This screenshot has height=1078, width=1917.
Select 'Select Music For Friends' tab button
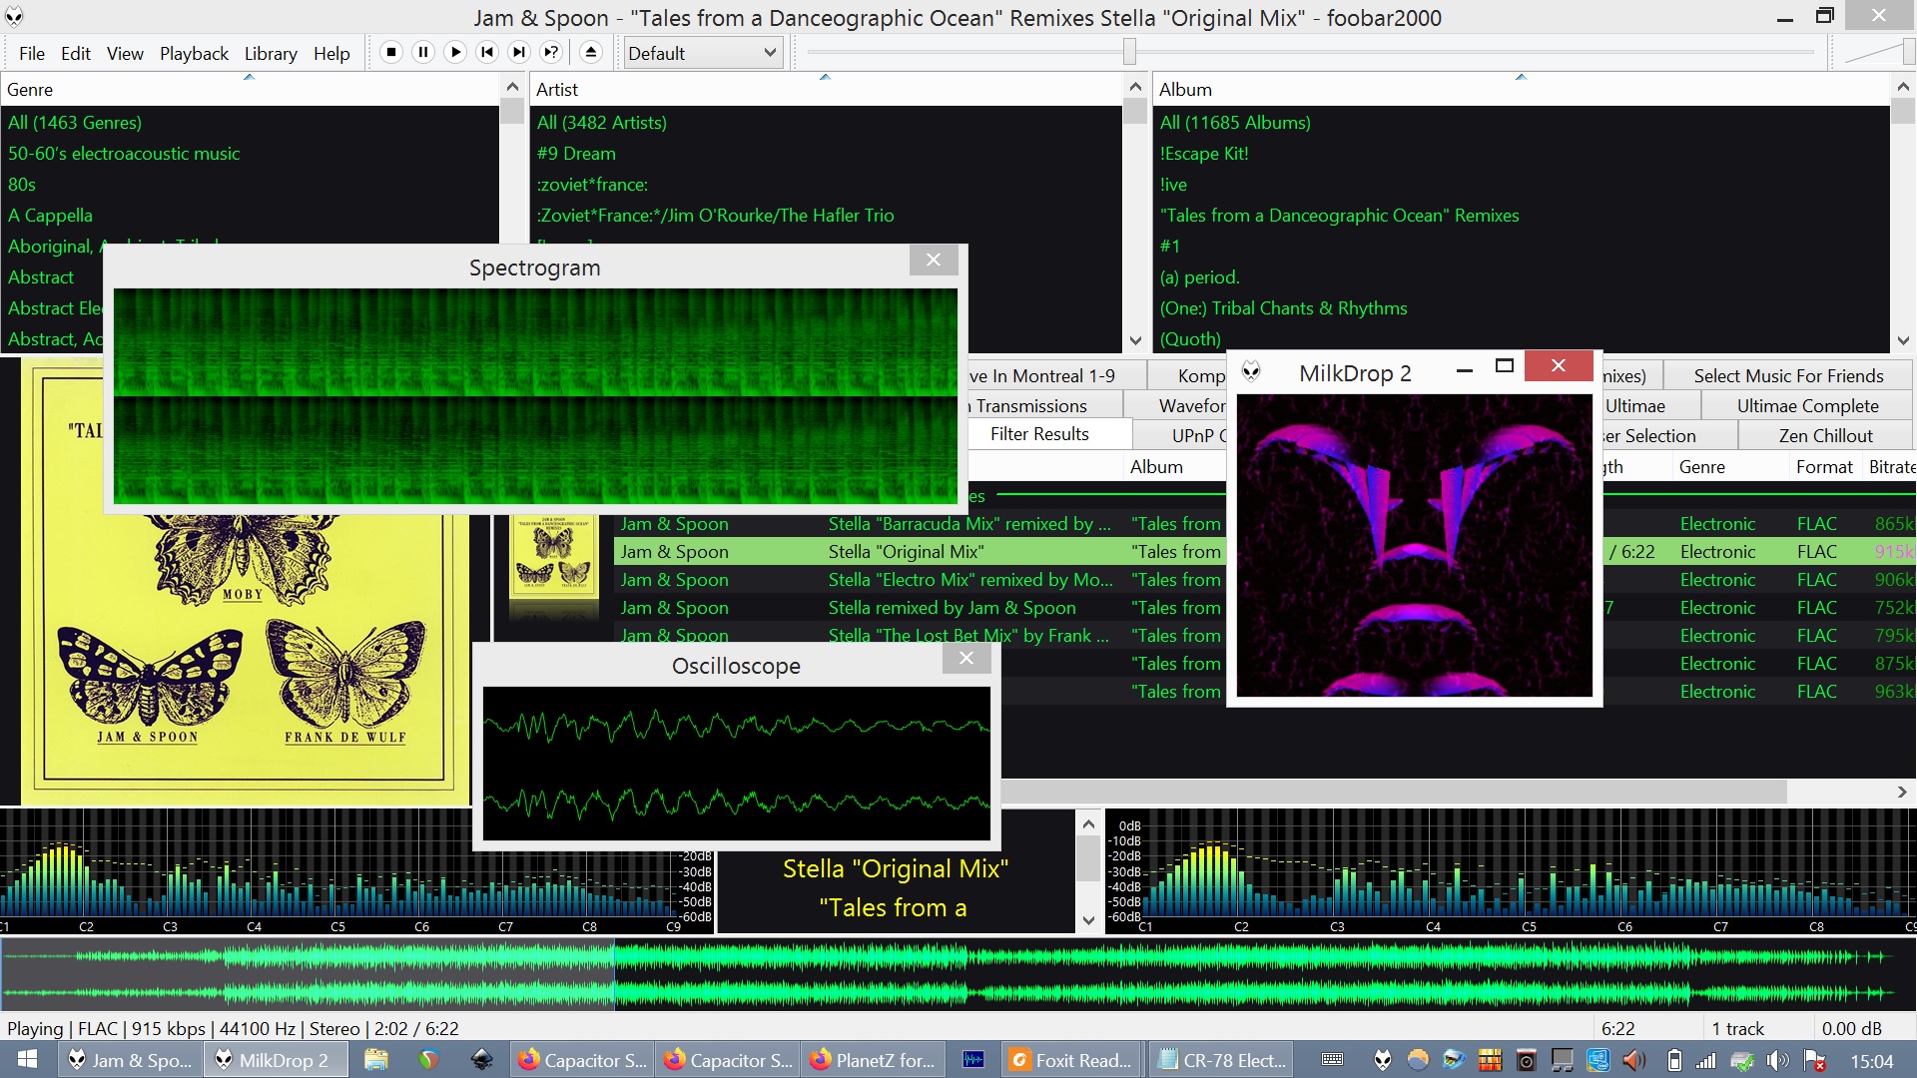(1789, 375)
